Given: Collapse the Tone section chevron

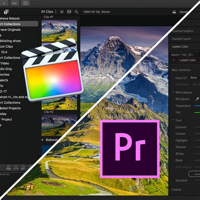Looking at the screenshot, I should tap(173, 120).
